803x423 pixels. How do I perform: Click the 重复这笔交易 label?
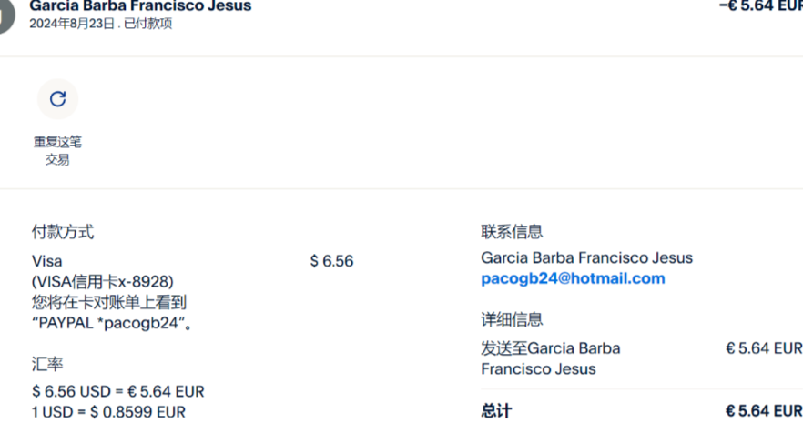click(57, 151)
